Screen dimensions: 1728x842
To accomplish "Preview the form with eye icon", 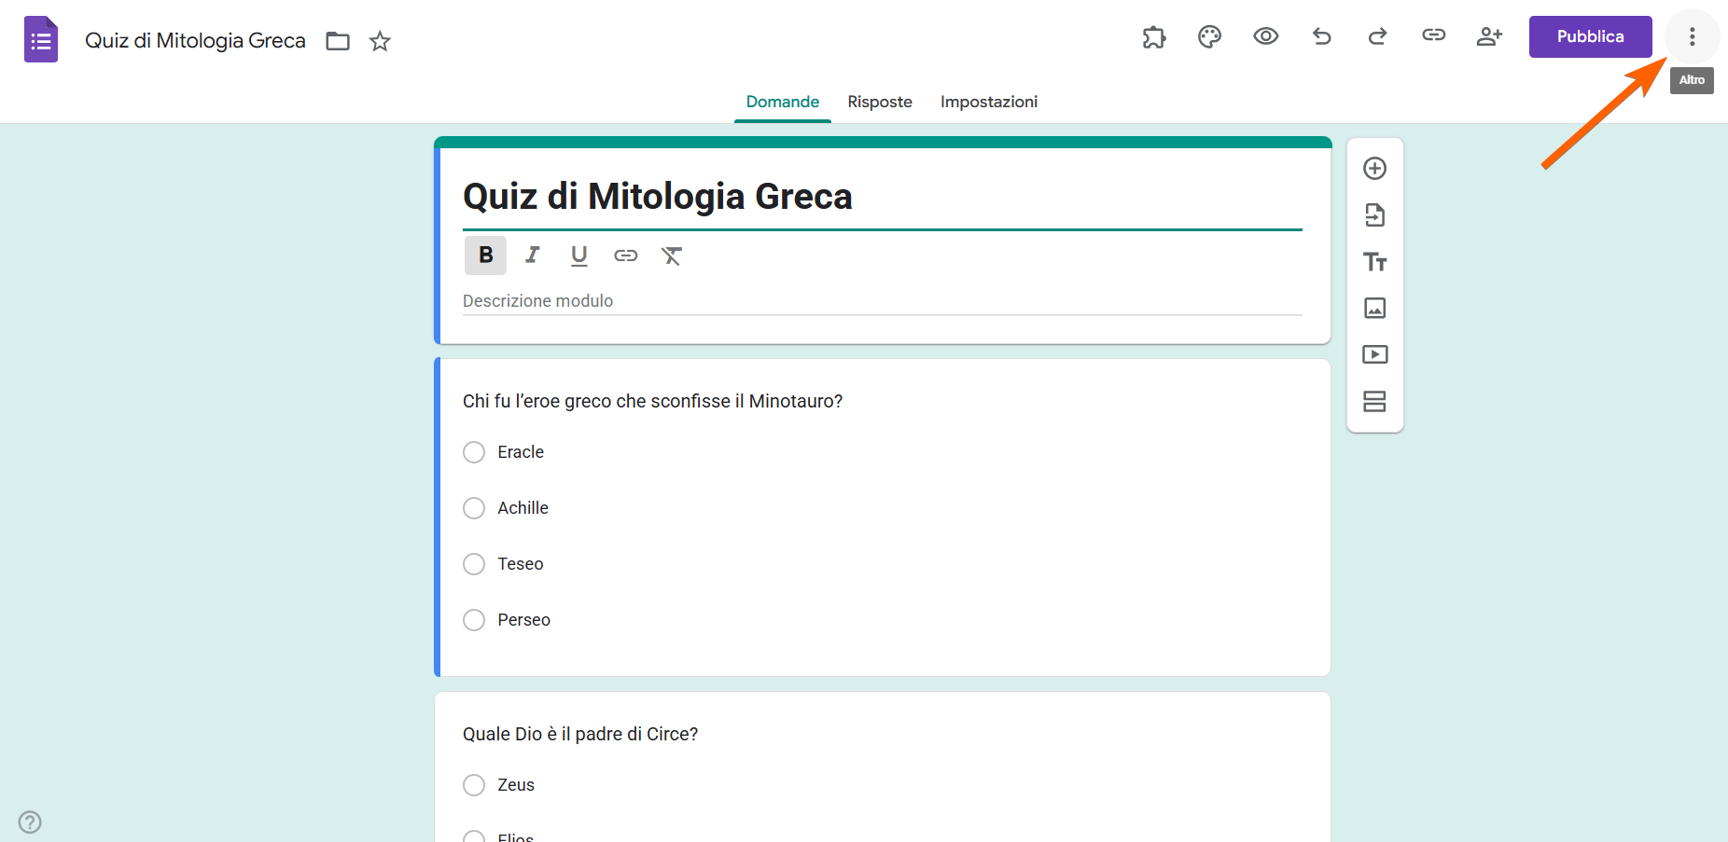I will pyautogui.click(x=1265, y=37).
